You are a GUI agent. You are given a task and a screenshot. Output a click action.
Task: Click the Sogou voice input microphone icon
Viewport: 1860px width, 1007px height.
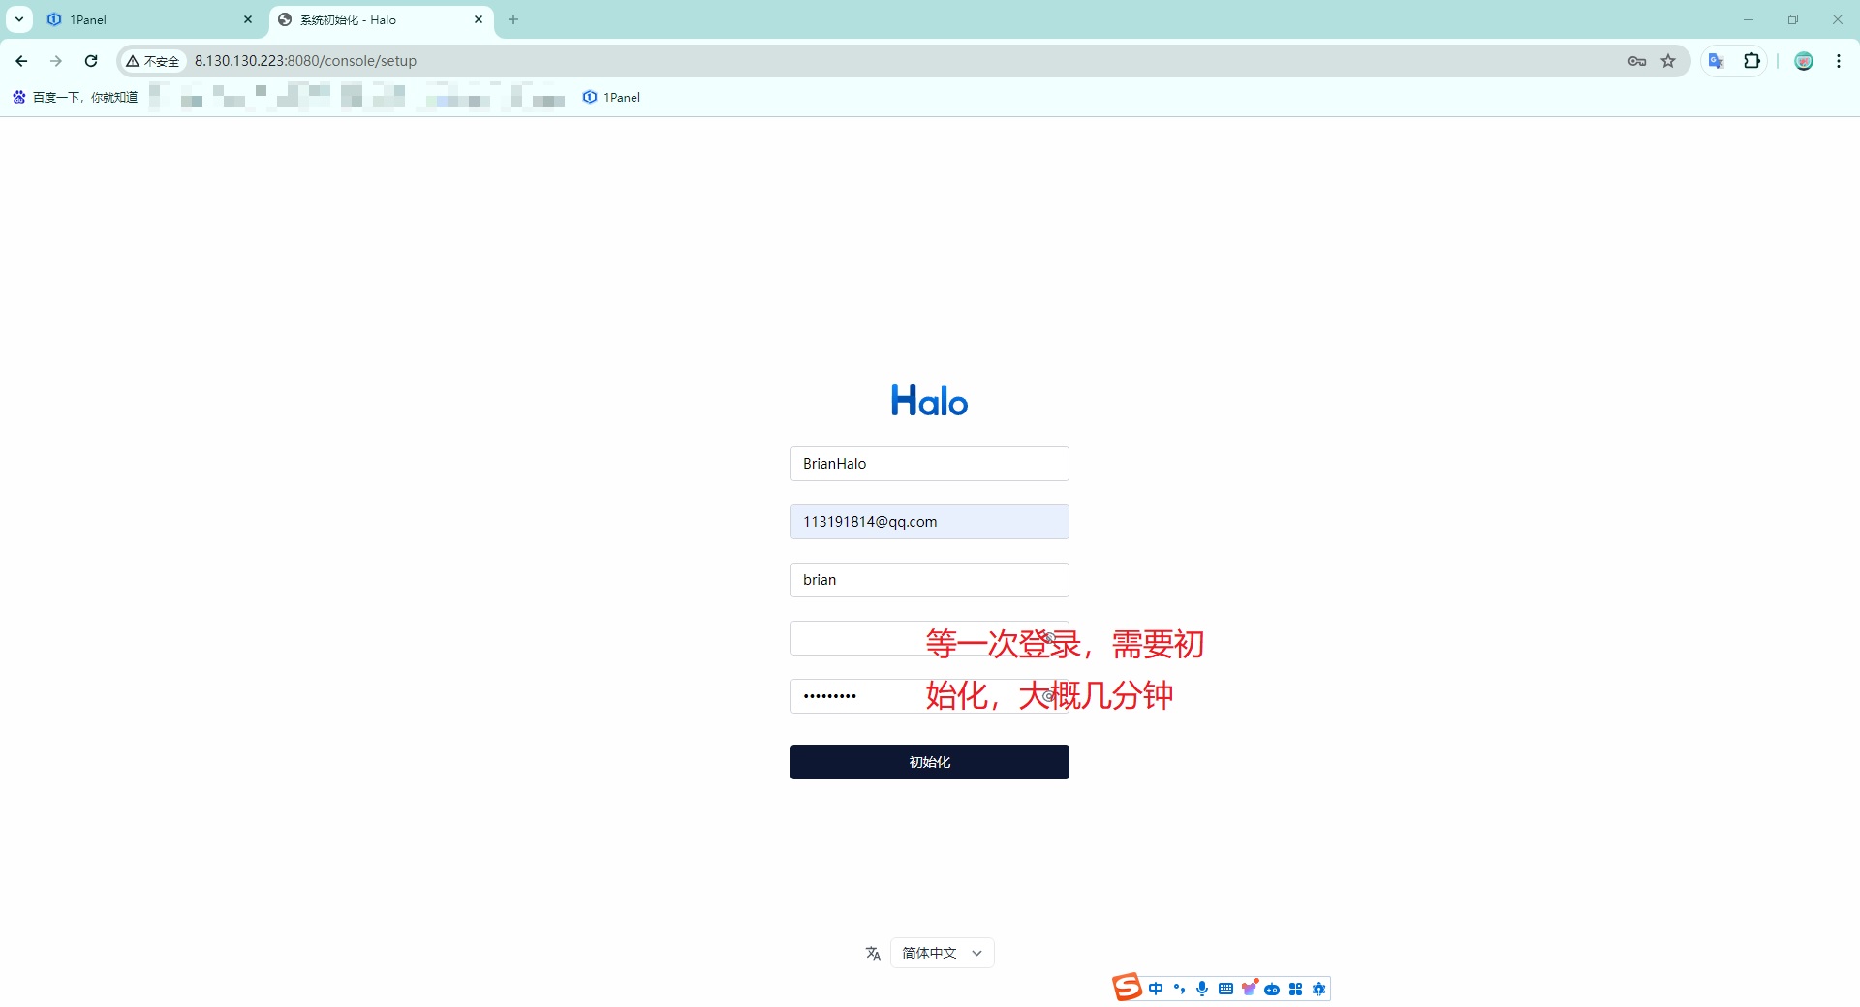point(1202,989)
